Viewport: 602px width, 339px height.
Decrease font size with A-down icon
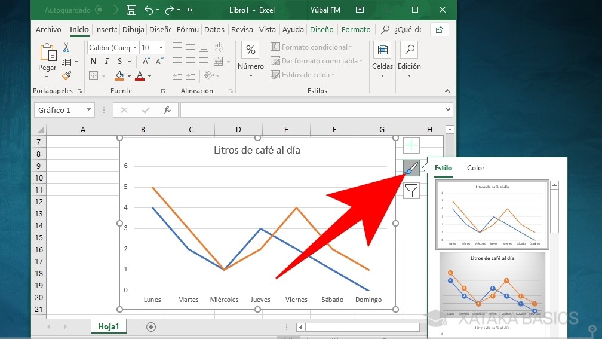[159, 62]
